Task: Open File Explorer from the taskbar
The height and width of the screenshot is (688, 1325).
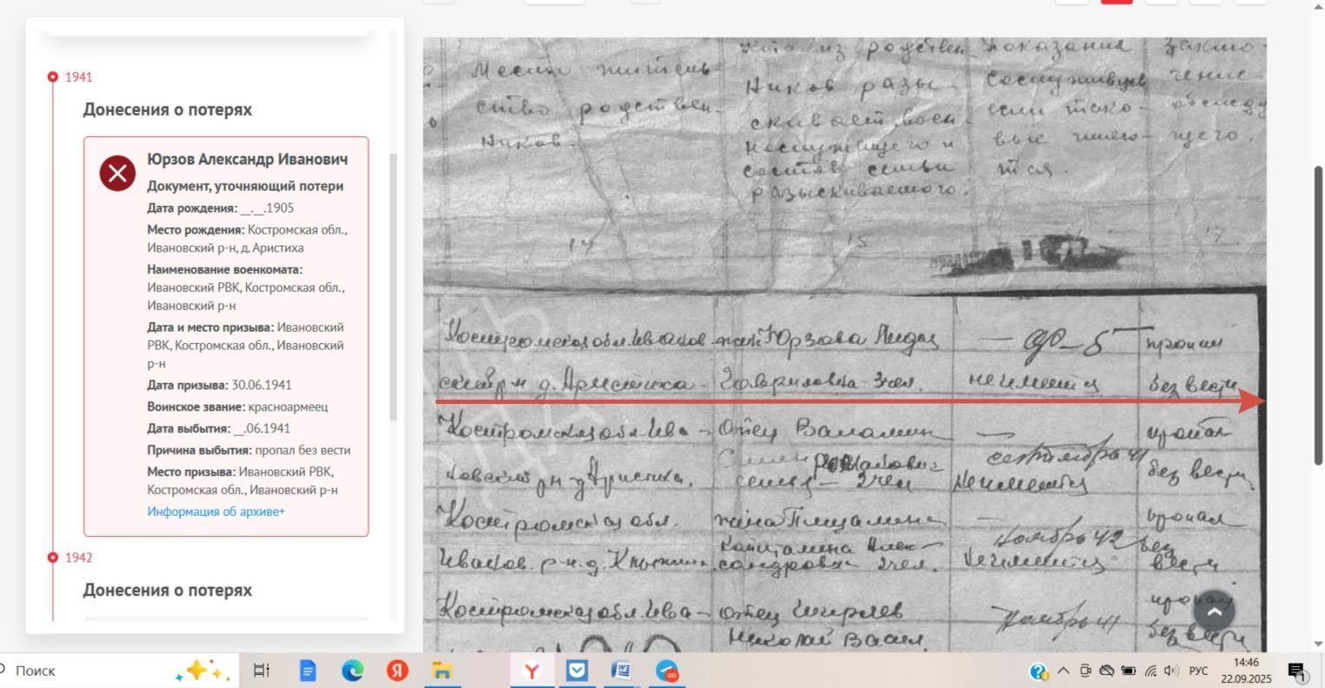Action: click(442, 671)
